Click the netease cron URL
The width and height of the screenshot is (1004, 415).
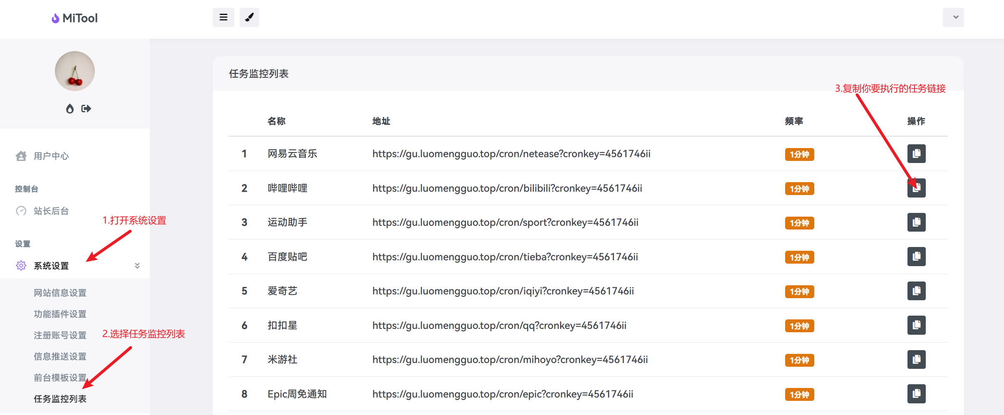[511, 154]
